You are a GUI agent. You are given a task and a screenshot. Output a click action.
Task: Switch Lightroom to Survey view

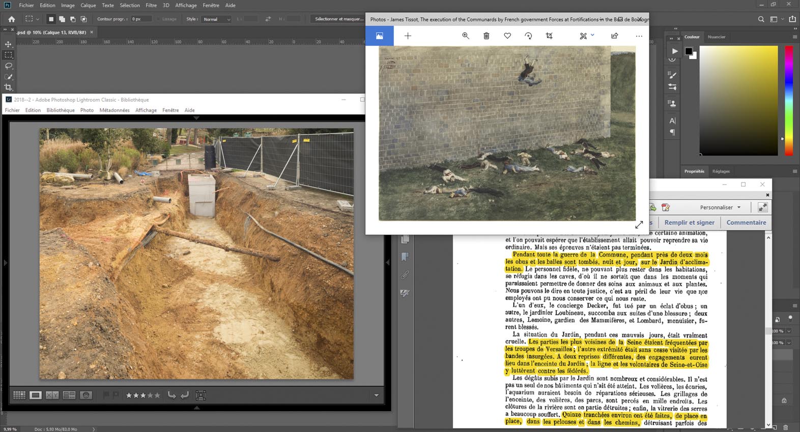69,395
